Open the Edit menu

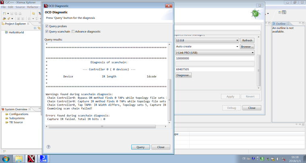click(10, 7)
